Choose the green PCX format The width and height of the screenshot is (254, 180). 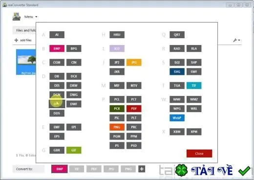pos(117,109)
